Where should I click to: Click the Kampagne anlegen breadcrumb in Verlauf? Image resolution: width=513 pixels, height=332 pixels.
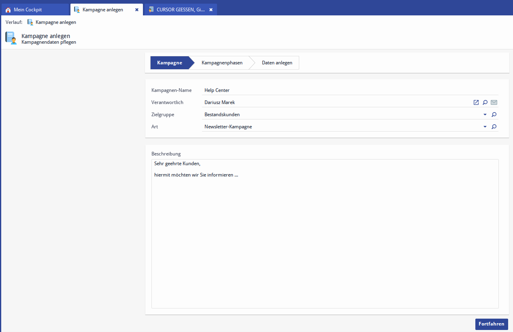[x=55, y=22]
